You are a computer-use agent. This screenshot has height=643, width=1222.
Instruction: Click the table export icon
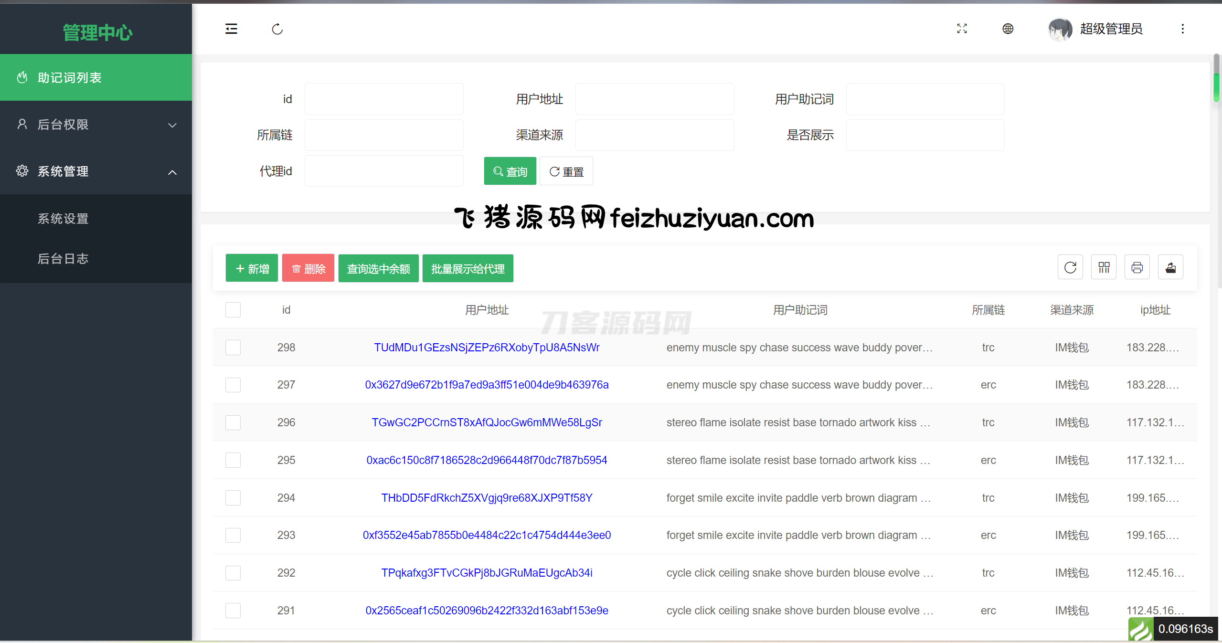(1170, 267)
